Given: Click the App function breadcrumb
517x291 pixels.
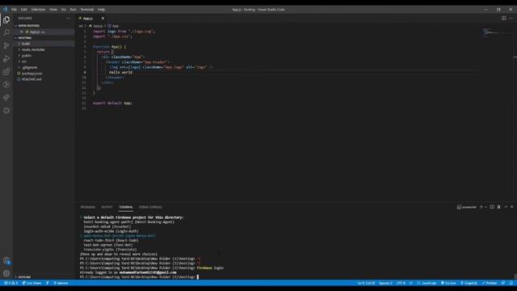Looking at the screenshot, I should tap(113, 26).
